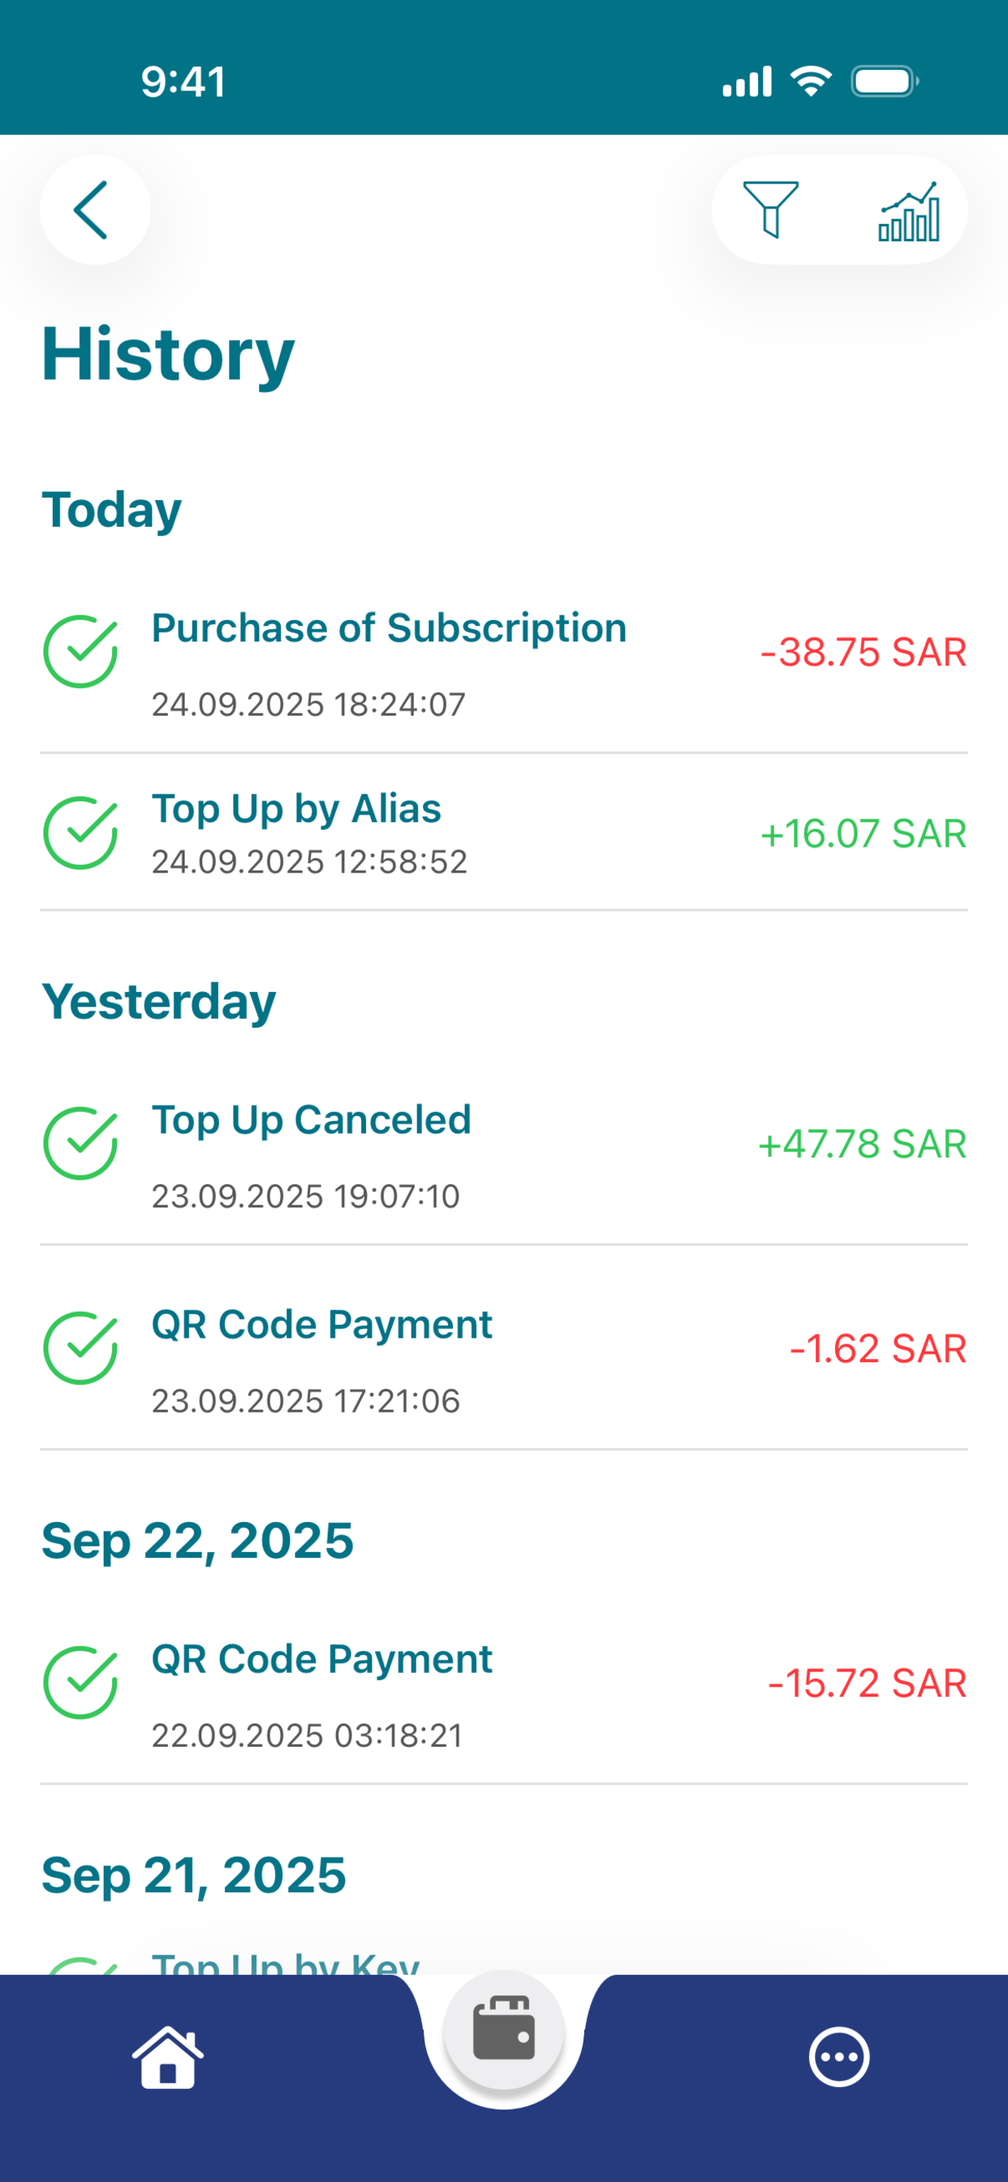Open Top Up by Alias transaction
The image size is (1008, 2182).
pyautogui.click(x=504, y=833)
